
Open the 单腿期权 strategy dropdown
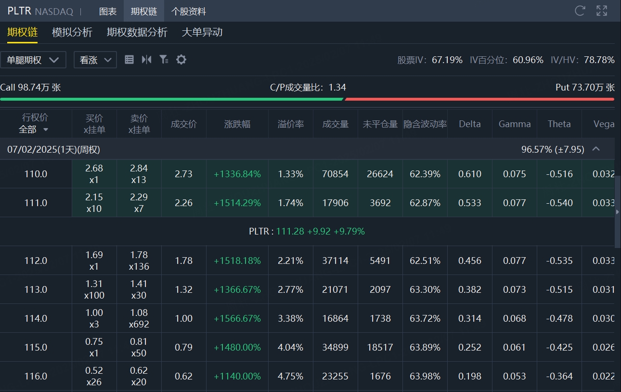[33, 60]
